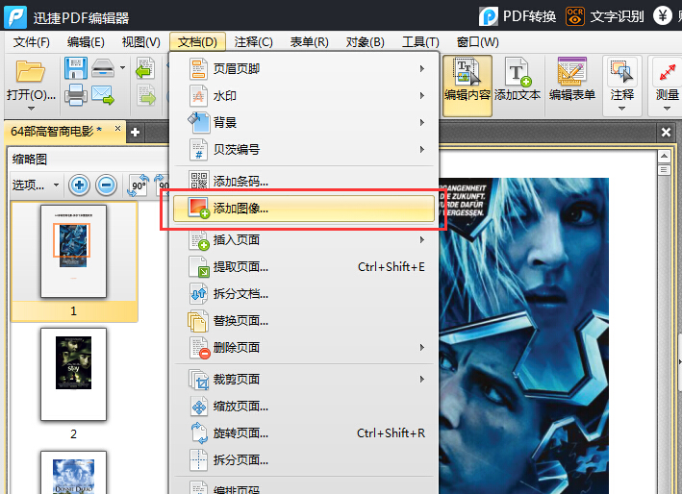Image resolution: width=682 pixels, height=494 pixels.
Task: Expand the dropdown arrow under 打开(O)
Action: (31, 109)
